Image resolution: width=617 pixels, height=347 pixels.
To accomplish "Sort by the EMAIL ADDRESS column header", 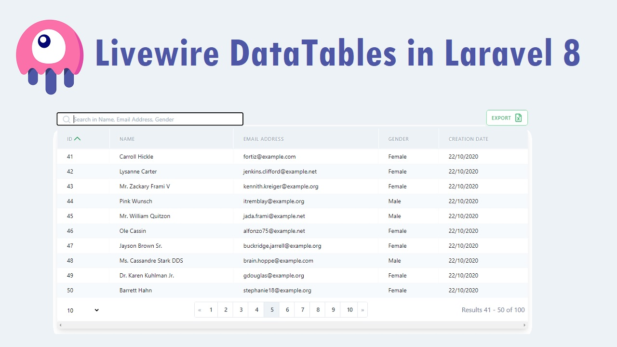I will [264, 139].
